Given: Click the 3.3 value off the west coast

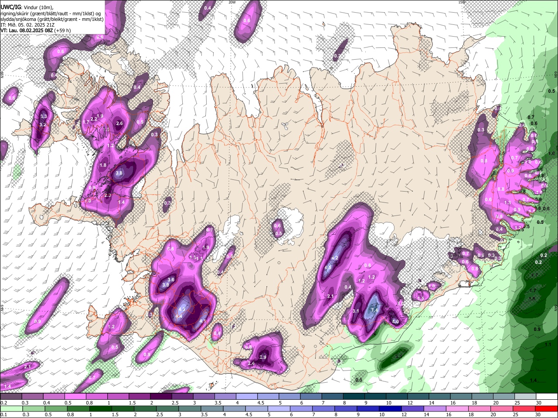Looking at the screenshot, I should [x=44, y=116].
